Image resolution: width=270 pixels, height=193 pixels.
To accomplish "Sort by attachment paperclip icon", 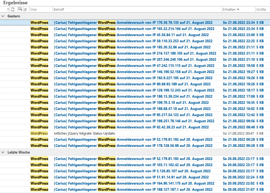I will [25, 9].
